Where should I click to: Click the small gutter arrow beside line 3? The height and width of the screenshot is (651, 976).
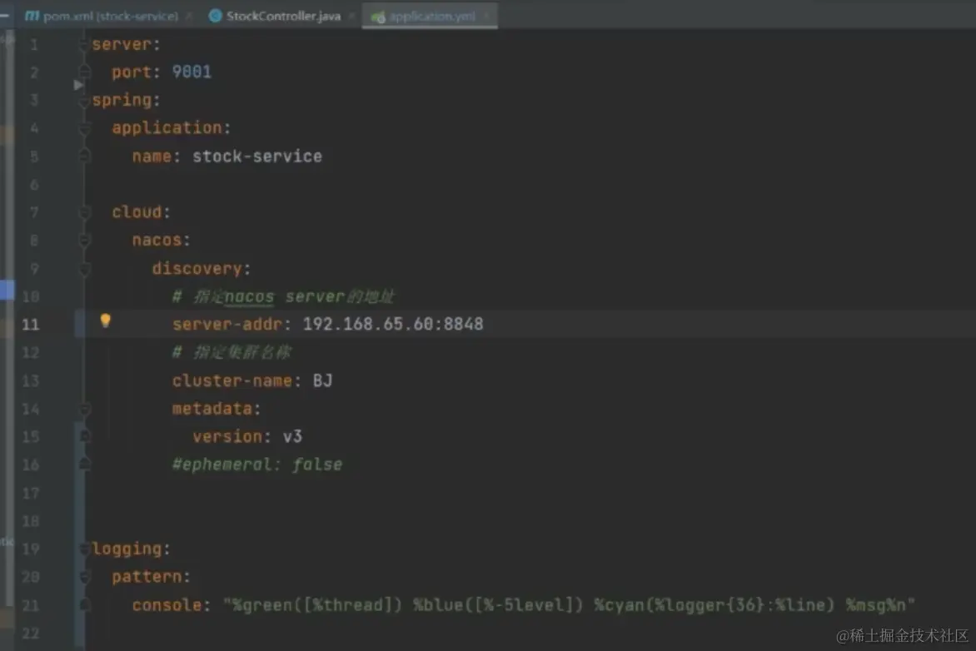tap(78, 85)
